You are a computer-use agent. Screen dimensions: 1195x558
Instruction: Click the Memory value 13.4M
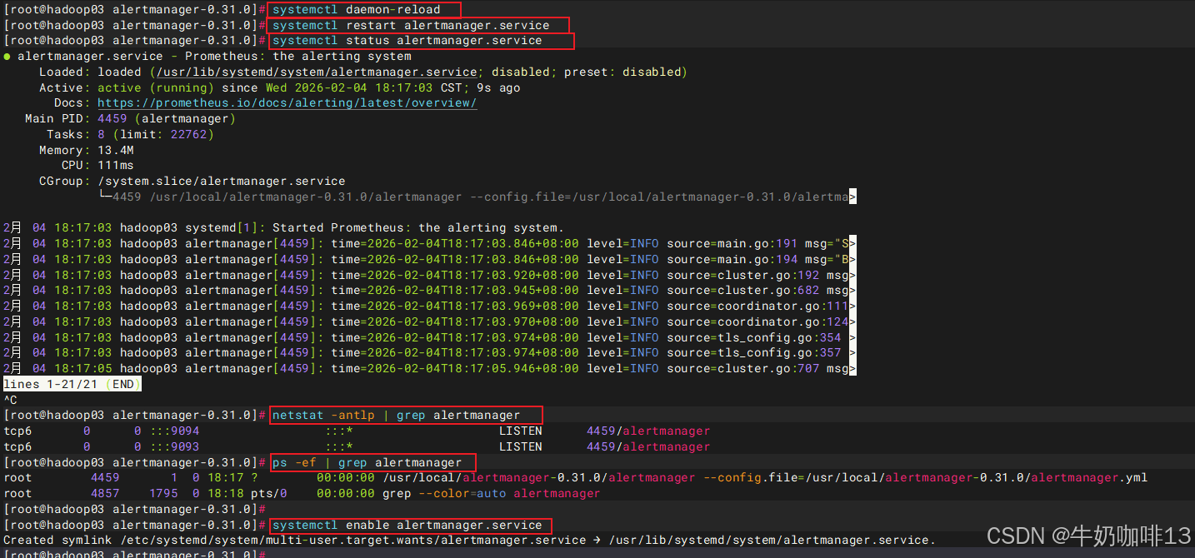pyautogui.click(x=116, y=150)
